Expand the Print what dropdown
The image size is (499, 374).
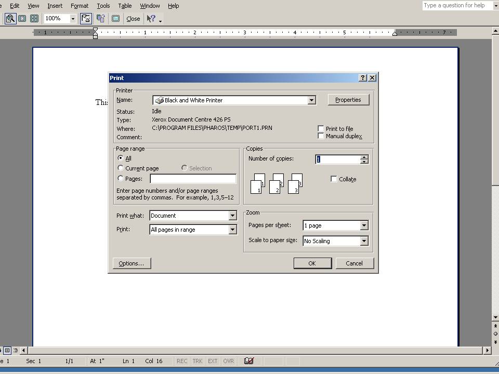(233, 216)
